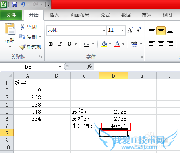Align text right
This screenshot has height=153, width=180.
coord(170,44)
